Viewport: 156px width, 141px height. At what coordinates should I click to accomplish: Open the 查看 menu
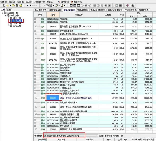pyautogui.click(x=21, y=2)
